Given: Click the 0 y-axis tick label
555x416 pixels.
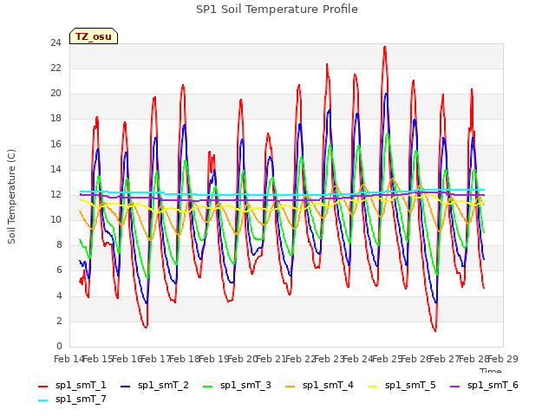Looking at the screenshot, I should [59, 347].
